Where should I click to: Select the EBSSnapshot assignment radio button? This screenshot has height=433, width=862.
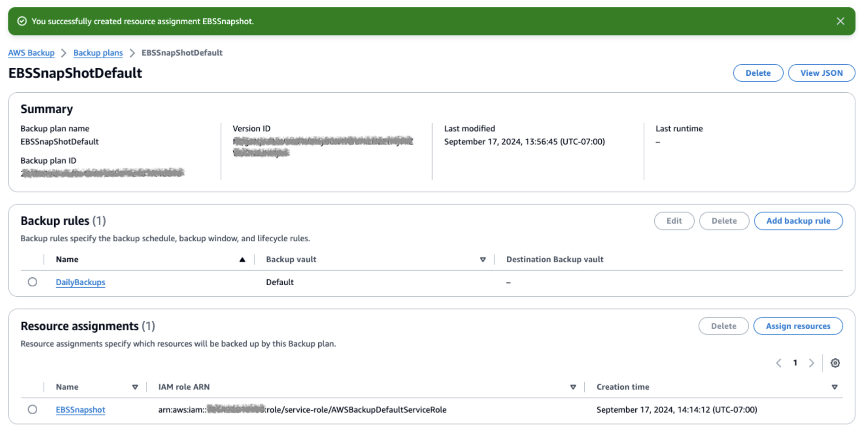coord(32,409)
